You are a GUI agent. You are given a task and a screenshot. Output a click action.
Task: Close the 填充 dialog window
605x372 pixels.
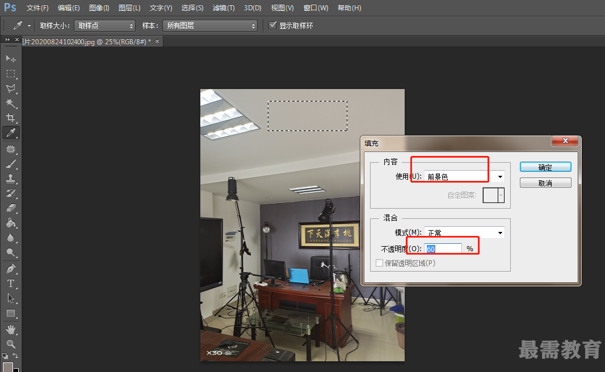565,141
